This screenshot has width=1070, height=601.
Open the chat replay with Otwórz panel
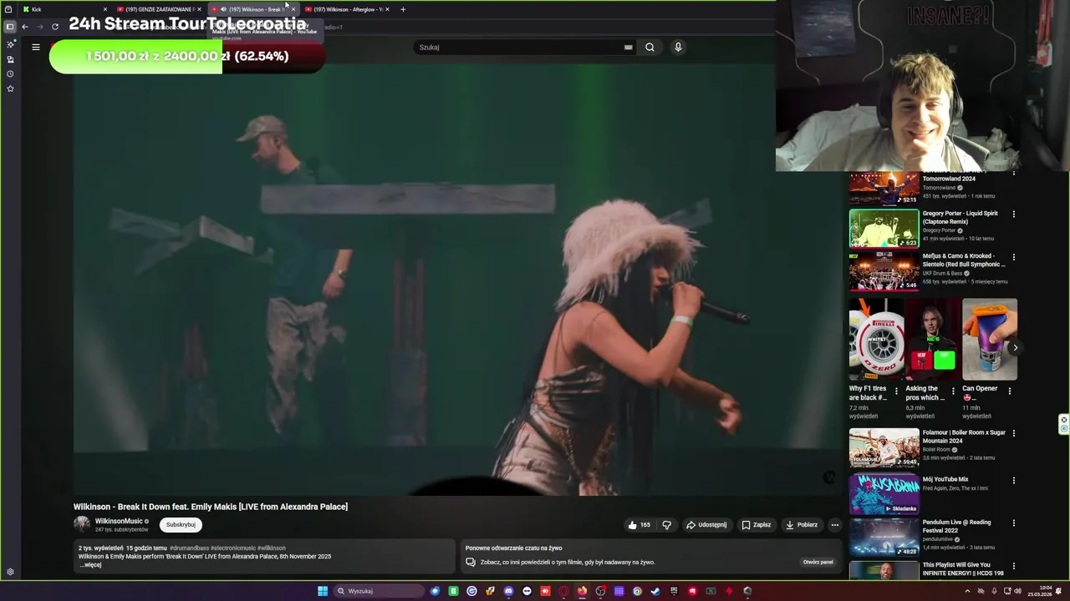click(x=818, y=563)
